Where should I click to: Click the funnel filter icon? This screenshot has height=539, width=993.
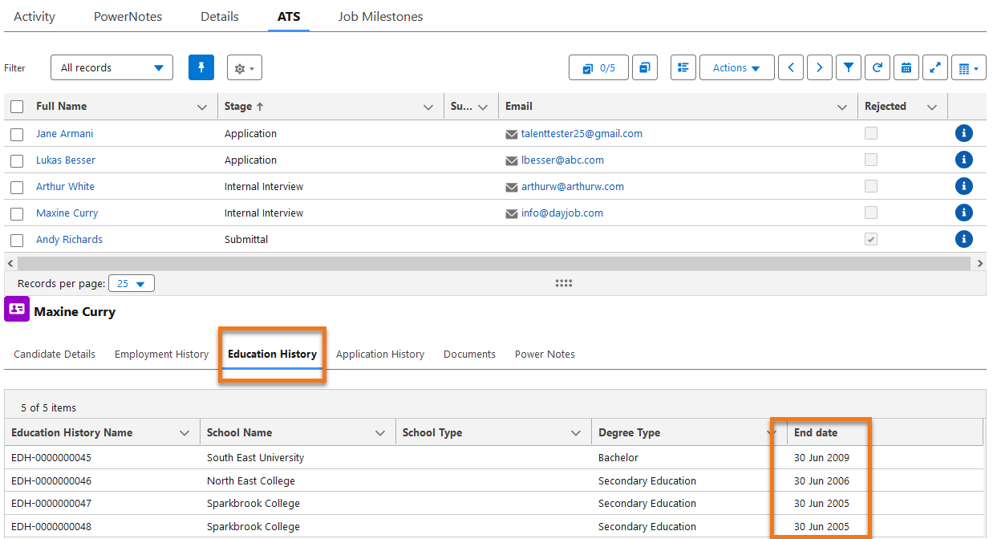(x=848, y=68)
